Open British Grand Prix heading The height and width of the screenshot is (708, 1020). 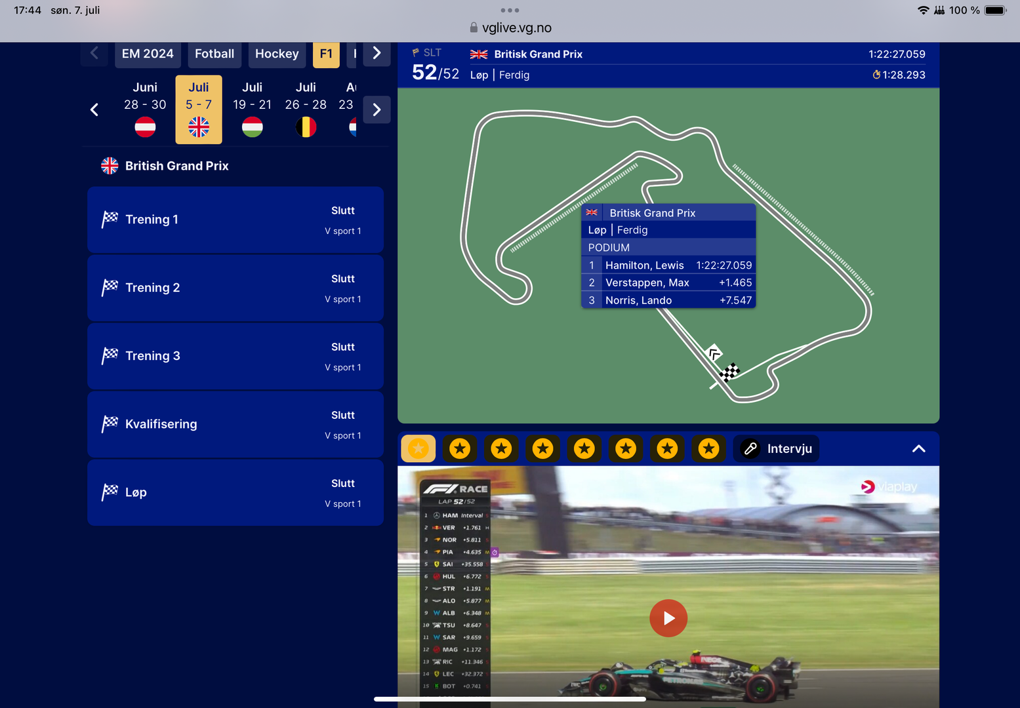(177, 166)
